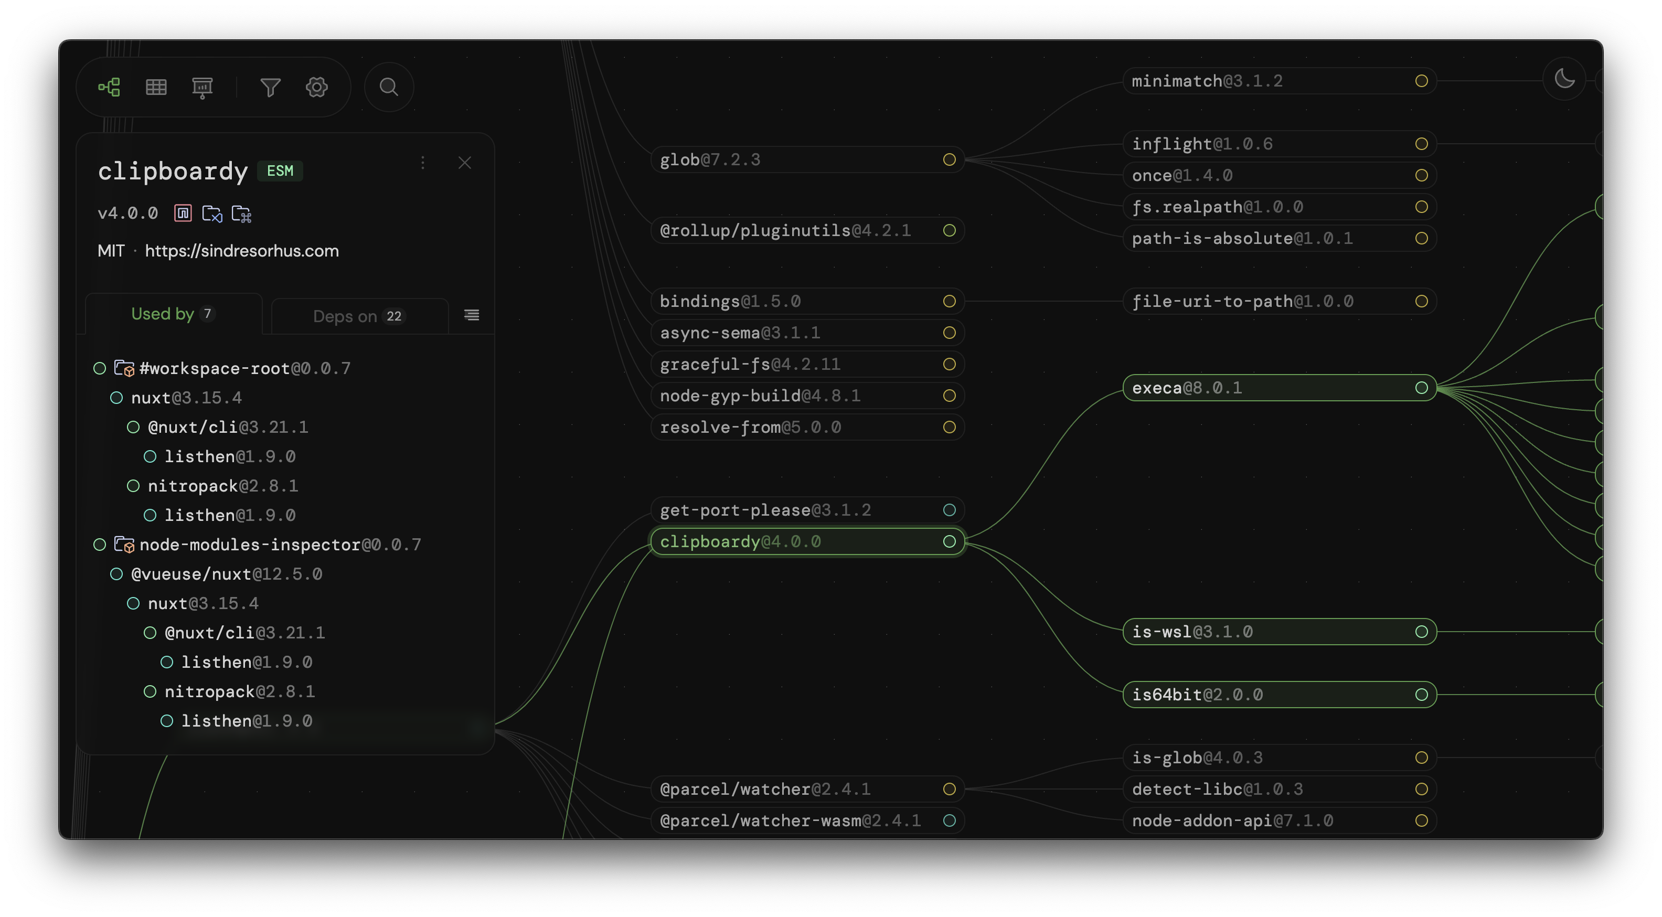Toggle the tree list view icon beside Deps on
The width and height of the screenshot is (1662, 917).
[472, 315]
